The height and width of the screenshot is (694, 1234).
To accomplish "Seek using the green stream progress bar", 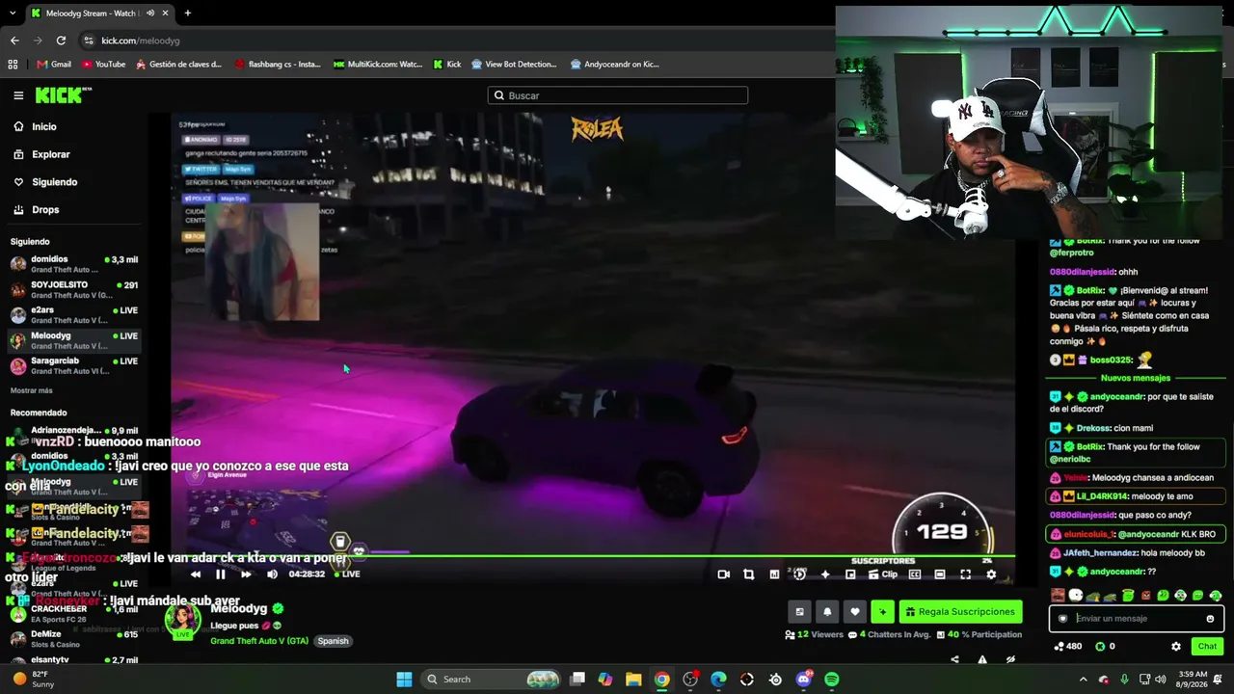I will [x=593, y=556].
